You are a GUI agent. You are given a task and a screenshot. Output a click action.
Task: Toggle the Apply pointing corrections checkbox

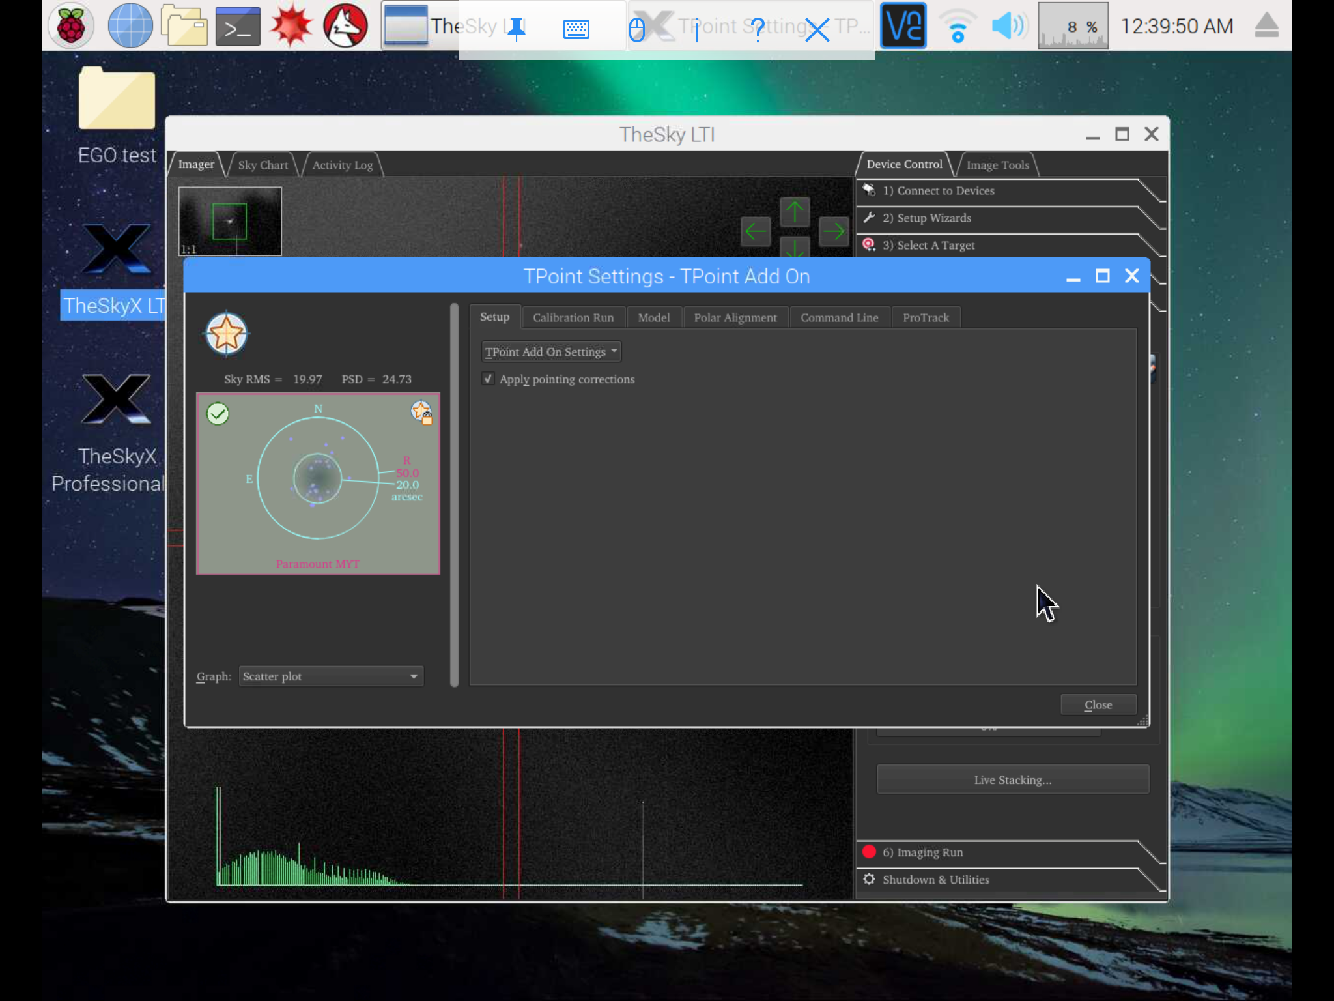(488, 379)
